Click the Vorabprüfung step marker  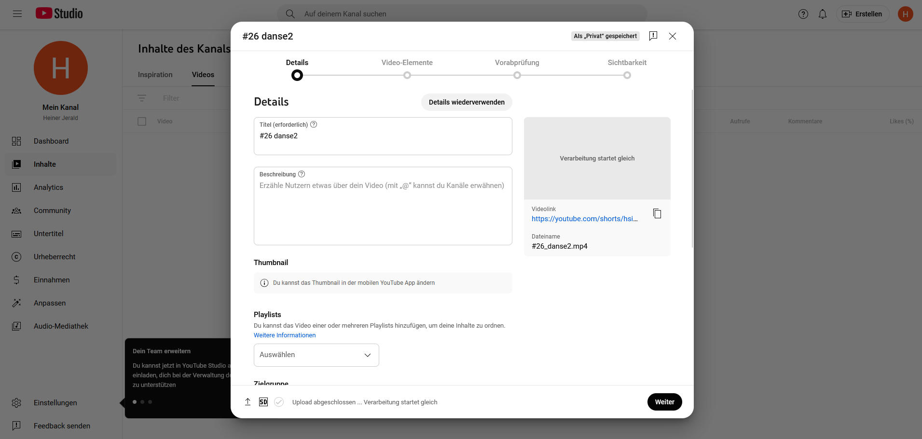pyautogui.click(x=517, y=75)
